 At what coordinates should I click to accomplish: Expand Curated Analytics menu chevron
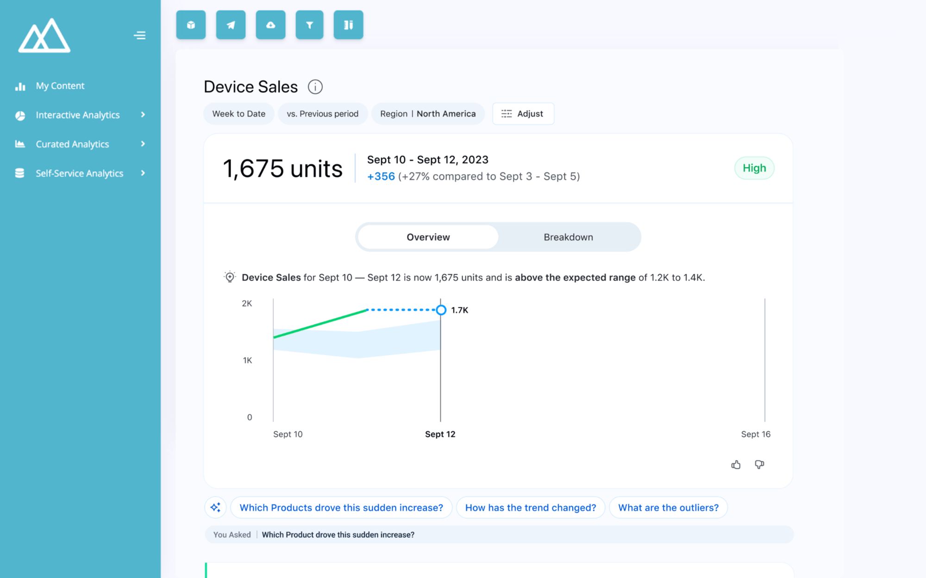tap(143, 144)
